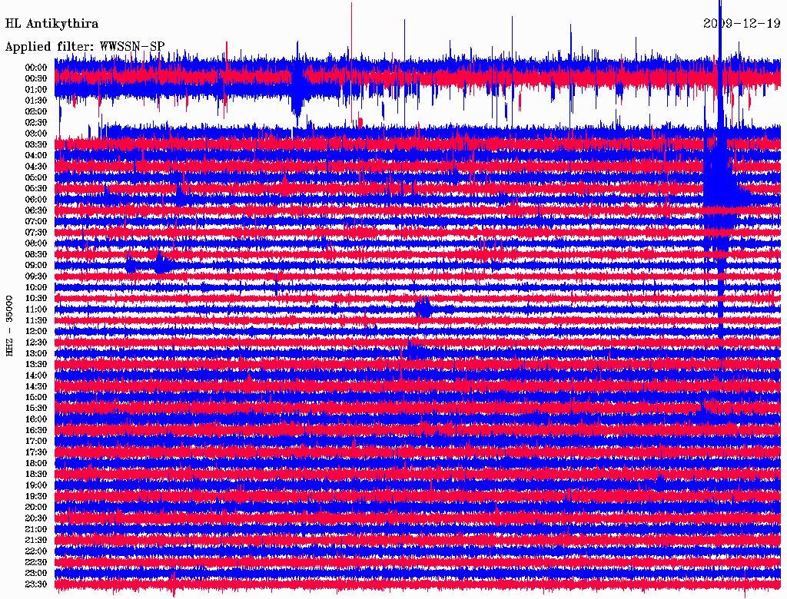Image resolution: width=787 pixels, height=599 pixels.
Task: Select the 10:00 time label
Action: click(36, 287)
